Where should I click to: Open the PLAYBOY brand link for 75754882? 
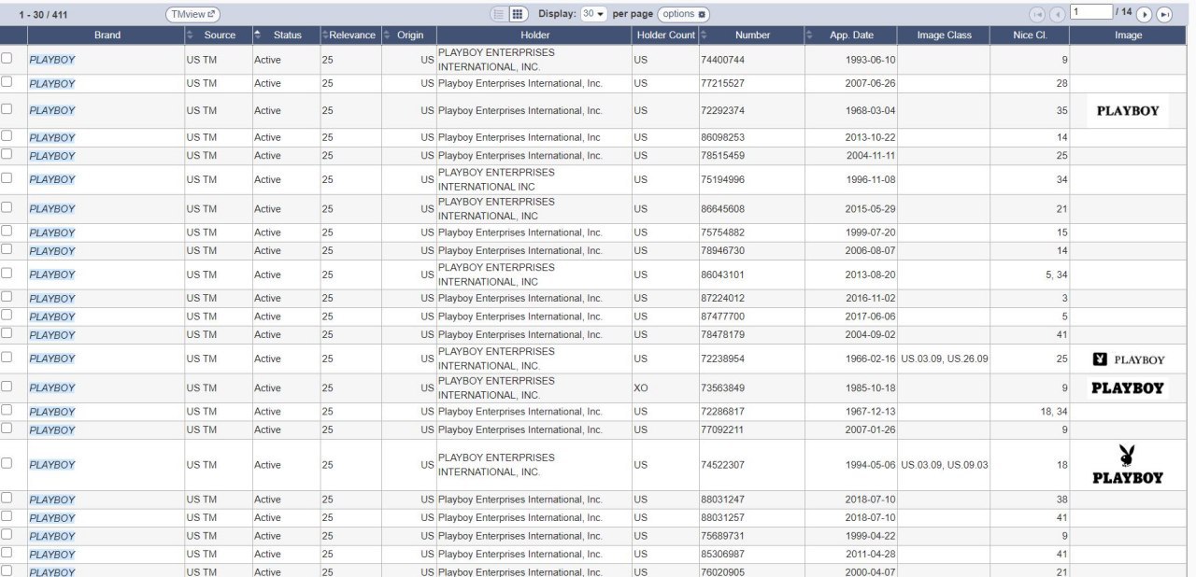point(52,232)
